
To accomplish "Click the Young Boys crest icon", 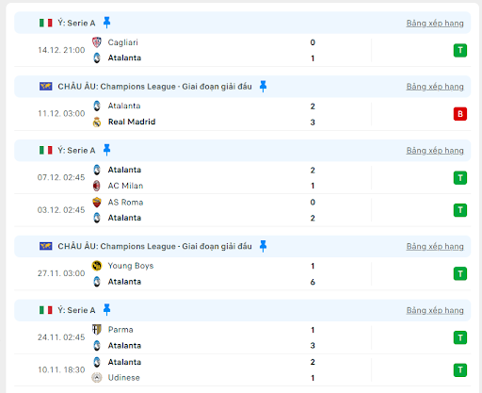I will point(97,266).
